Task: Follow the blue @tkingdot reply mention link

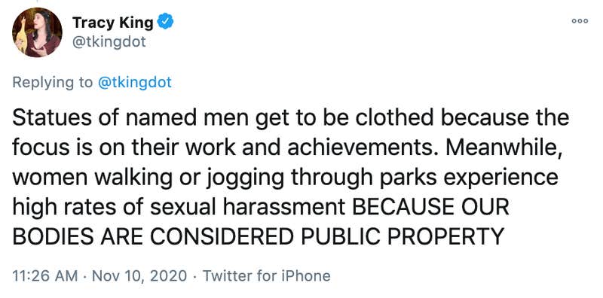Action: (135, 82)
